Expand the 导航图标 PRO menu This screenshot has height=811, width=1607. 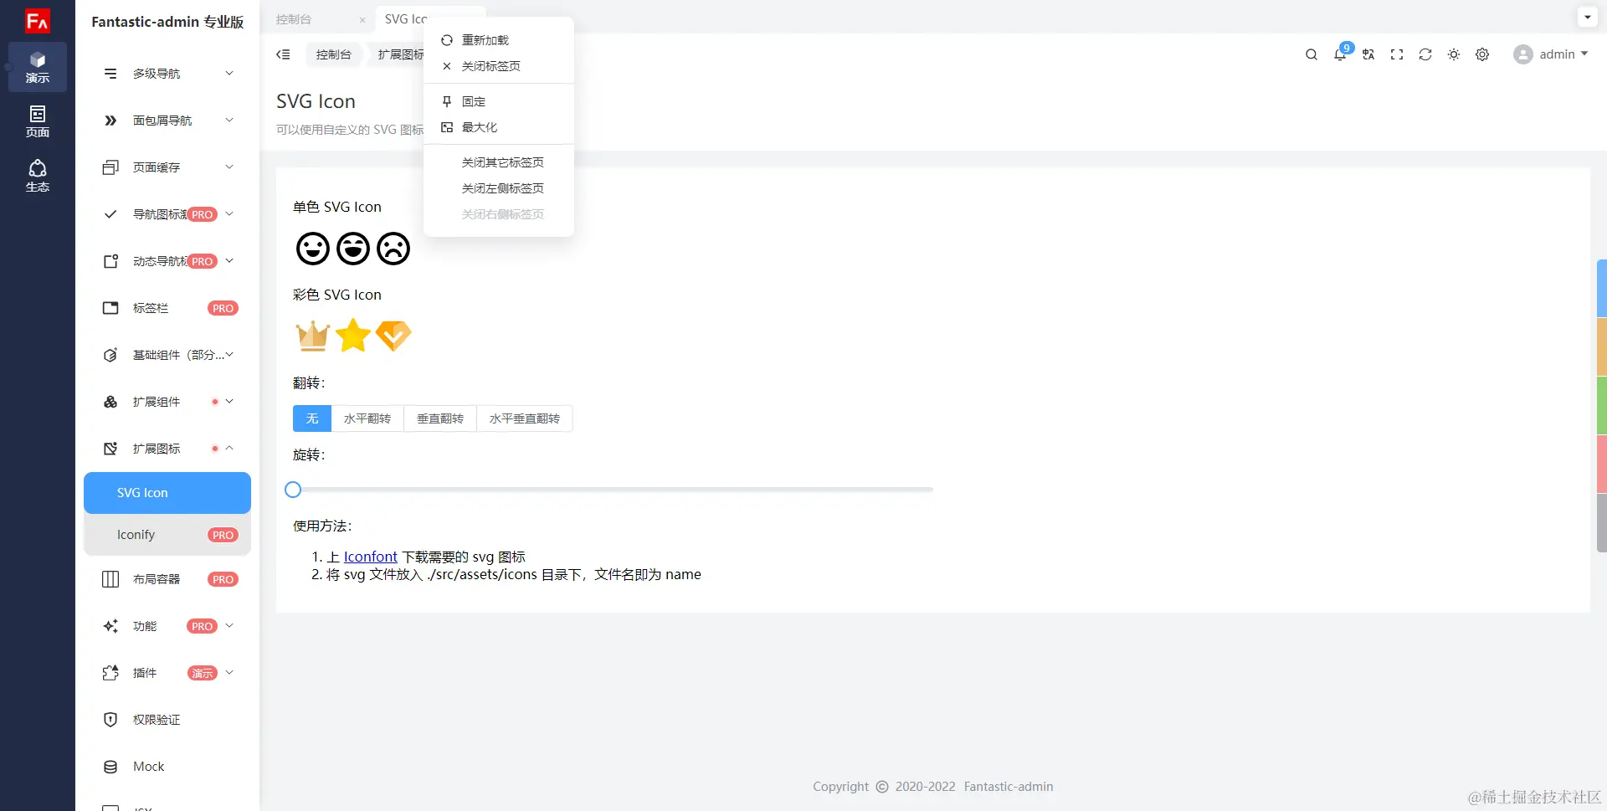pos(167,214)
